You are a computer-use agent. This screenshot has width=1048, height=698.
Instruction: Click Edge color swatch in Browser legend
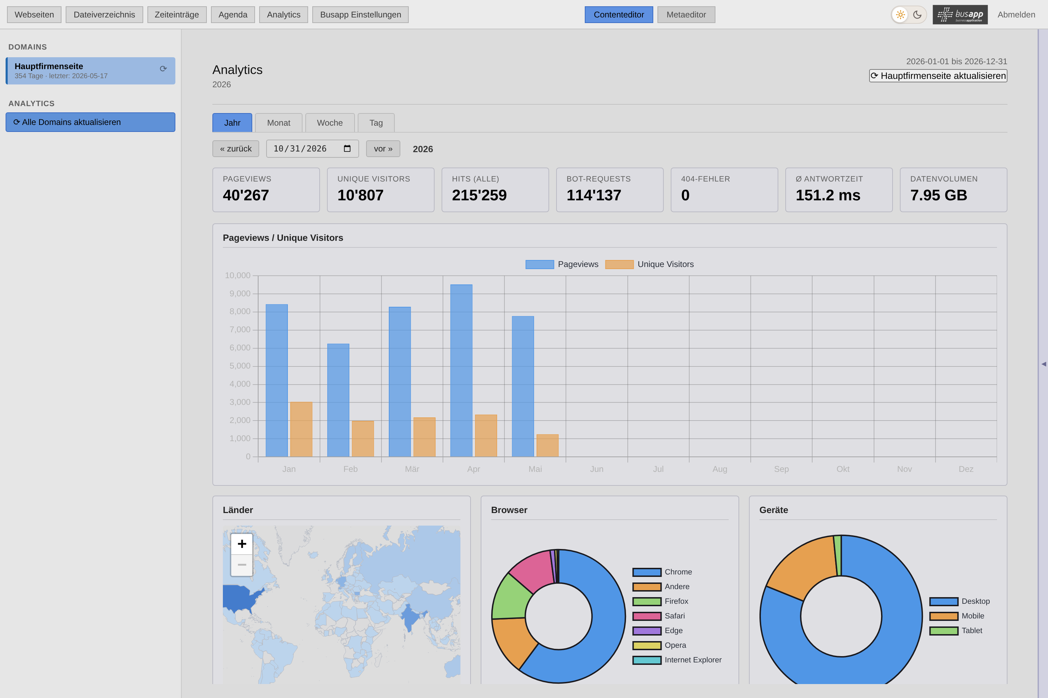647,631
